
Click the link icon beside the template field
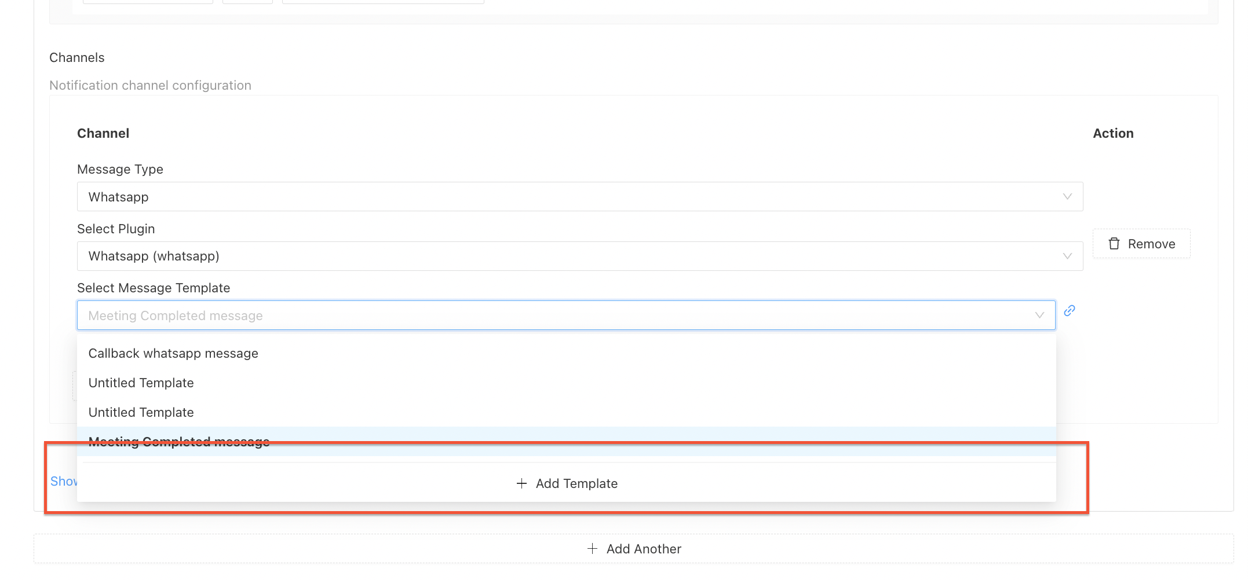pos(1070,311)
